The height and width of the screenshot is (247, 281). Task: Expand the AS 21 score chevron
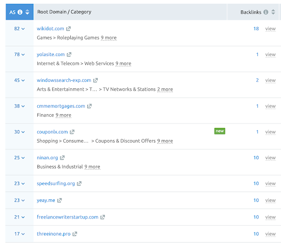pyautogui.click(x=23, y=217)
